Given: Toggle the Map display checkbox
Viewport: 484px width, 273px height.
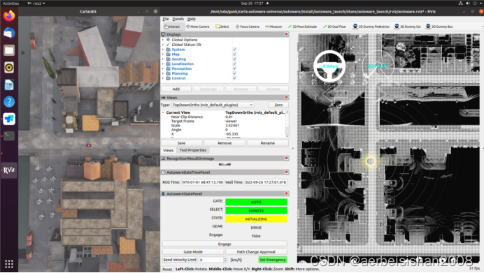Looking at the screenshot, I should (234, 54).
